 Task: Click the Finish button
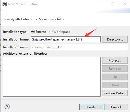point(91,107)
